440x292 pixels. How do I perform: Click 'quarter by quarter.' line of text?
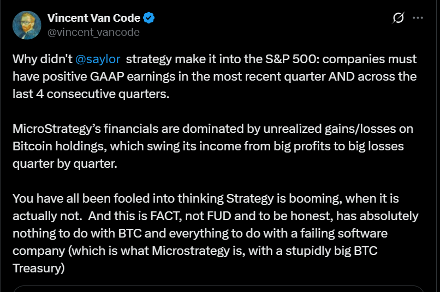coord(65,164)
